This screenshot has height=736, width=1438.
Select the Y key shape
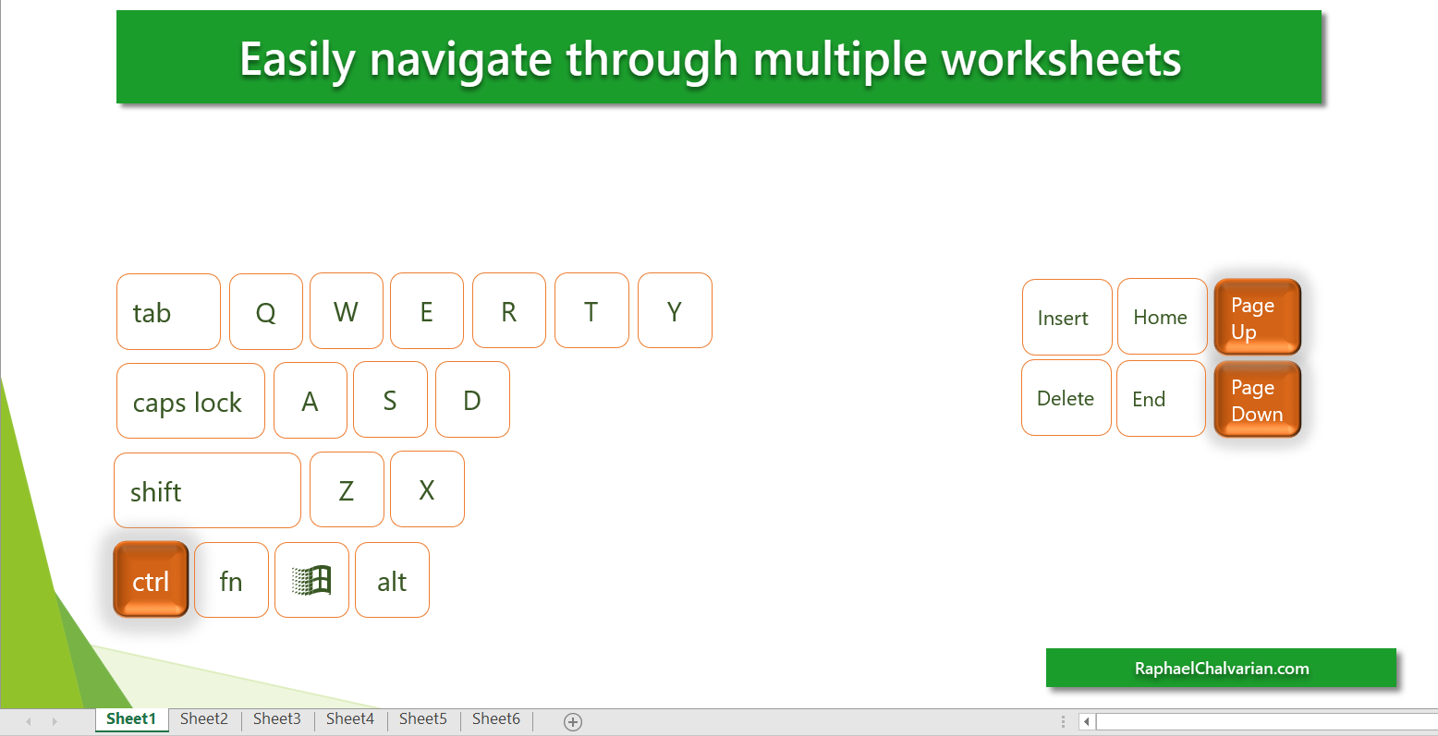coord(675,310)
